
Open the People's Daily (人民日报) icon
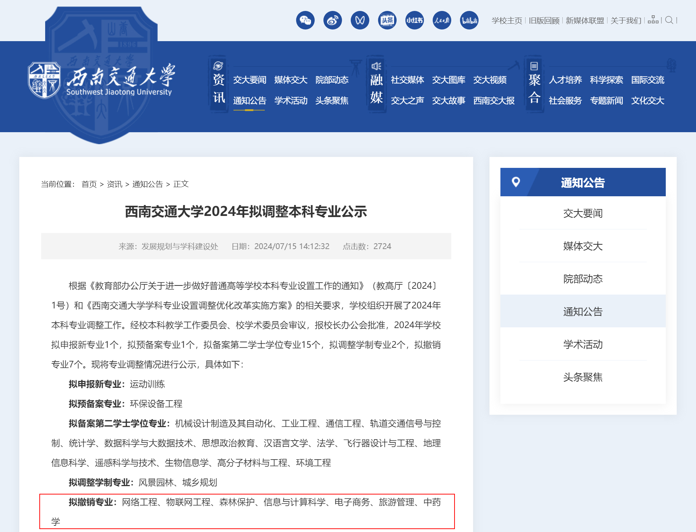(x=442, y=20)
